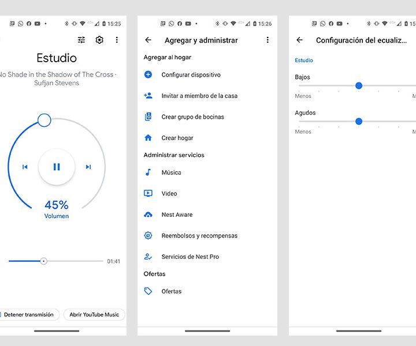Click the video screen icon
This screenshot has height=346, width=416.
(148, 193)
